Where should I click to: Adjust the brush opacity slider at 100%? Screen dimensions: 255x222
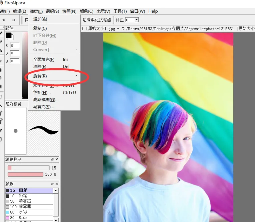coord(25,174)
